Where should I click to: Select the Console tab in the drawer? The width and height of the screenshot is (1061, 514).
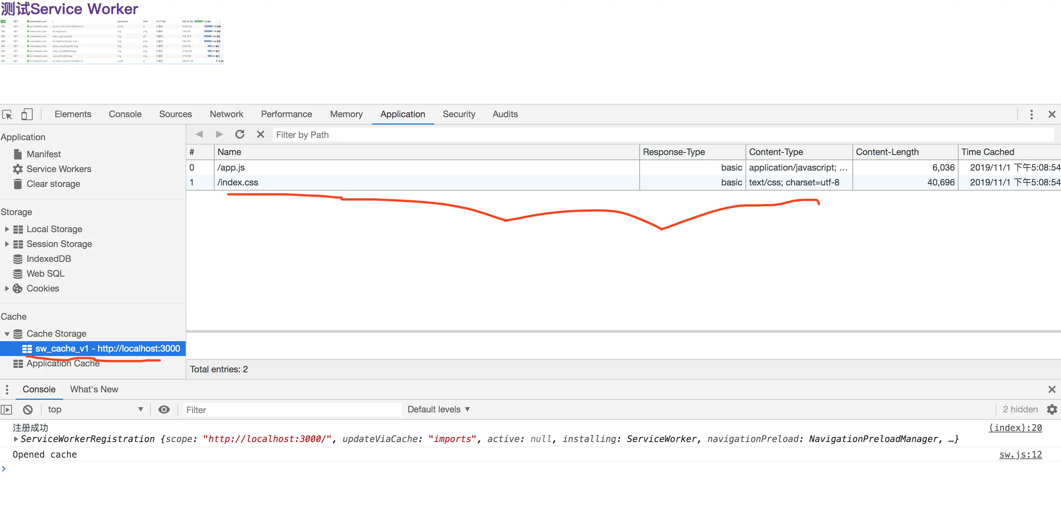[x=39, y=389]
